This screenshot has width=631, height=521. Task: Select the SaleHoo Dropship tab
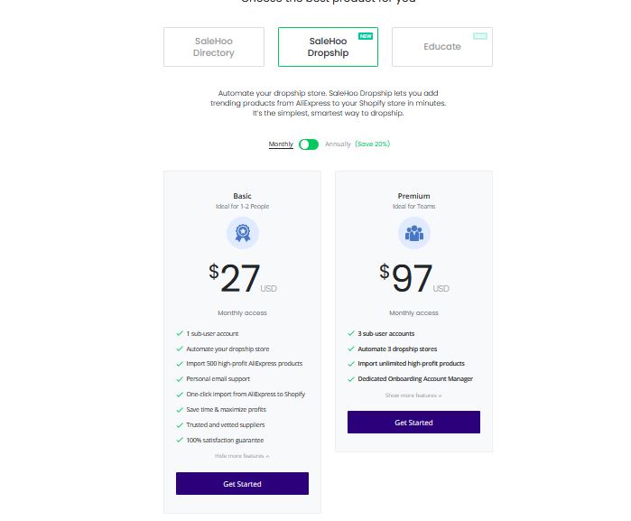328,47
